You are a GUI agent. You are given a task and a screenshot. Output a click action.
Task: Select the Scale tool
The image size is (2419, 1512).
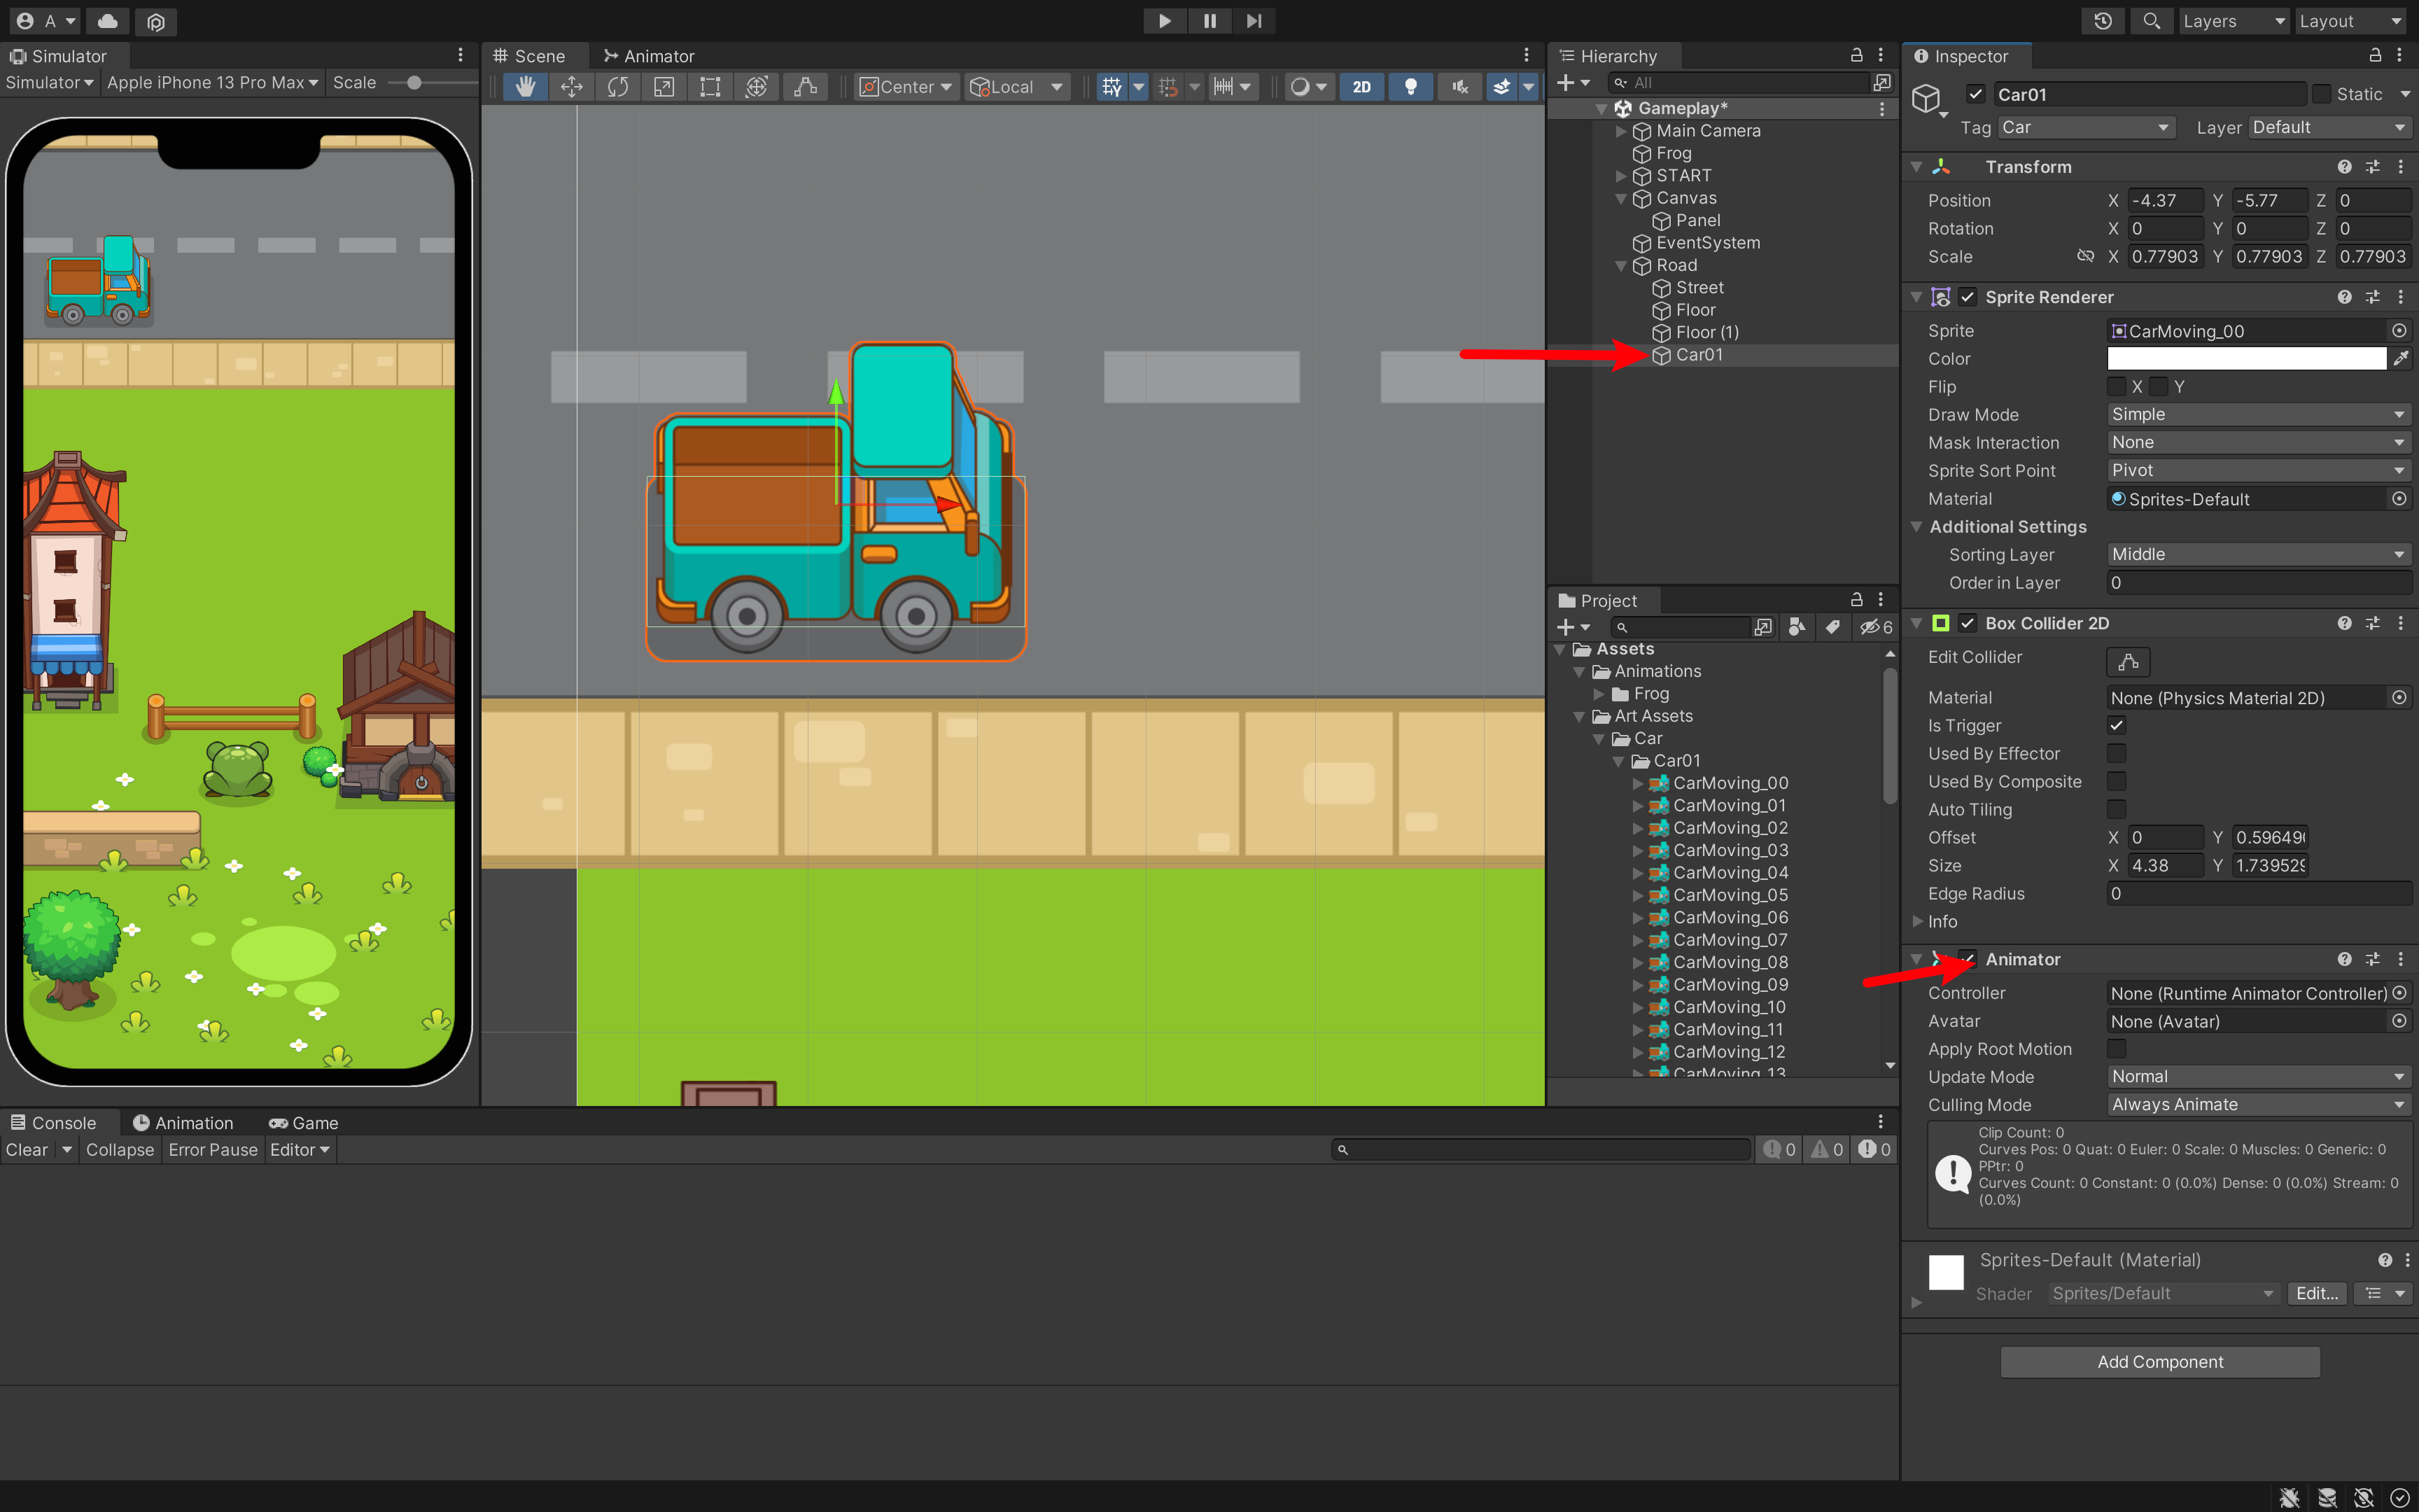click(x=664, y=87)
